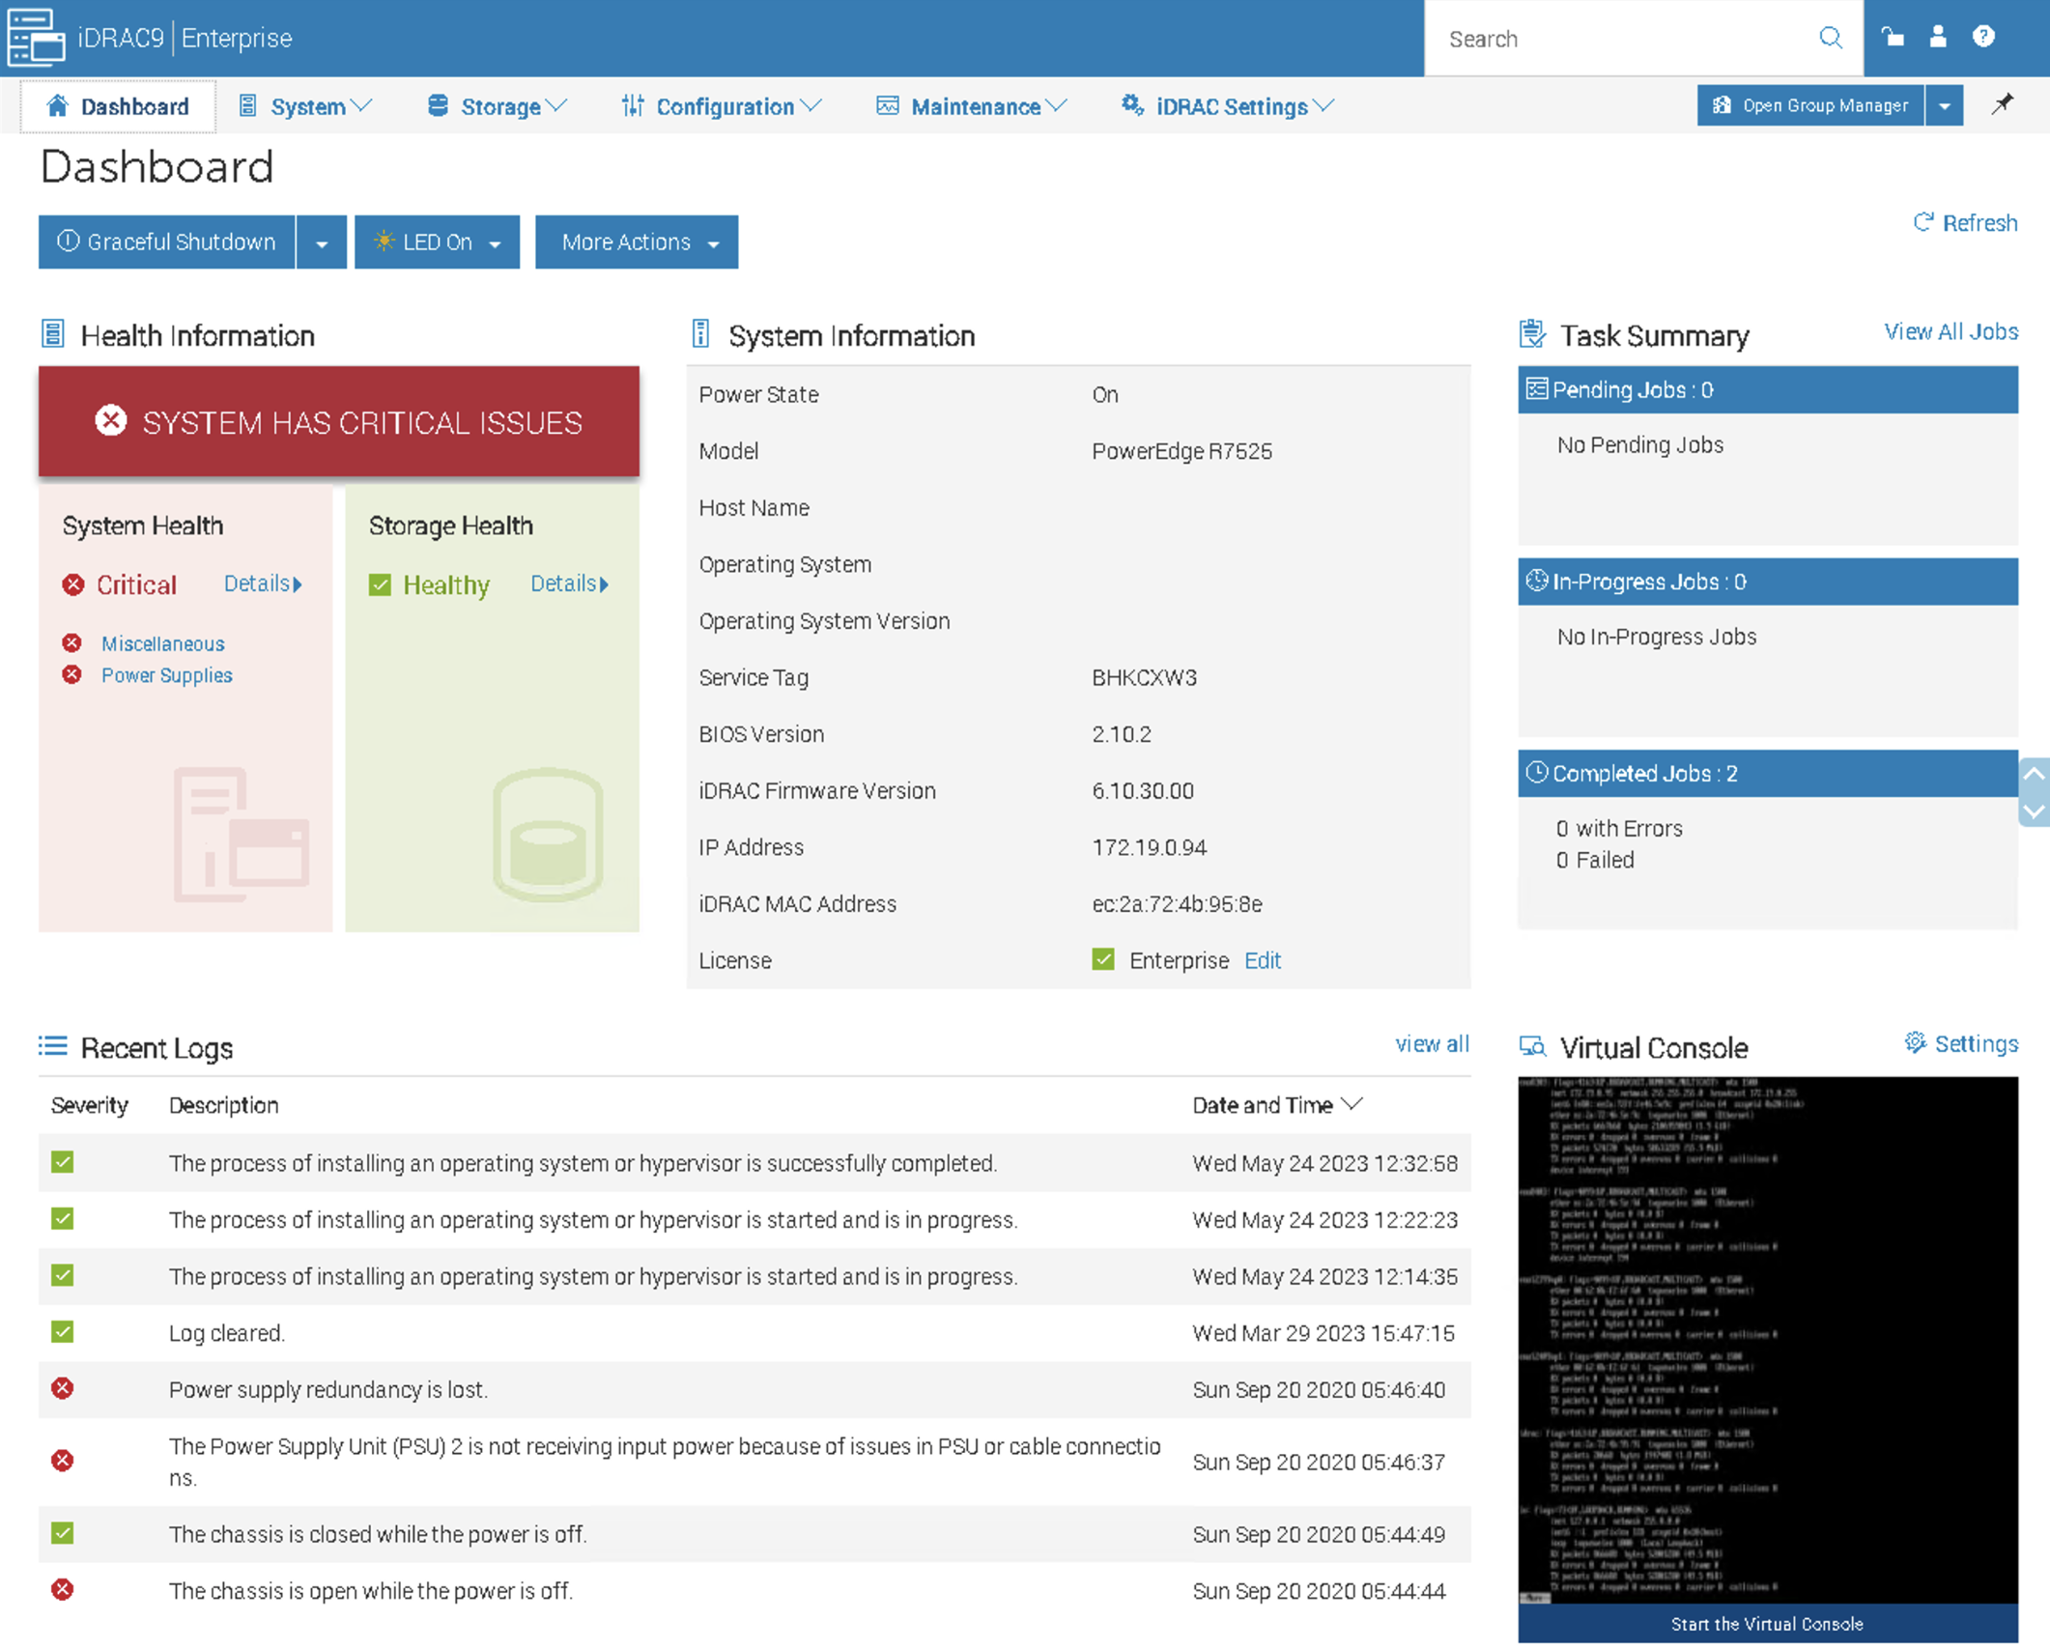Click the Recent Logs list icon

(53, 1046)
